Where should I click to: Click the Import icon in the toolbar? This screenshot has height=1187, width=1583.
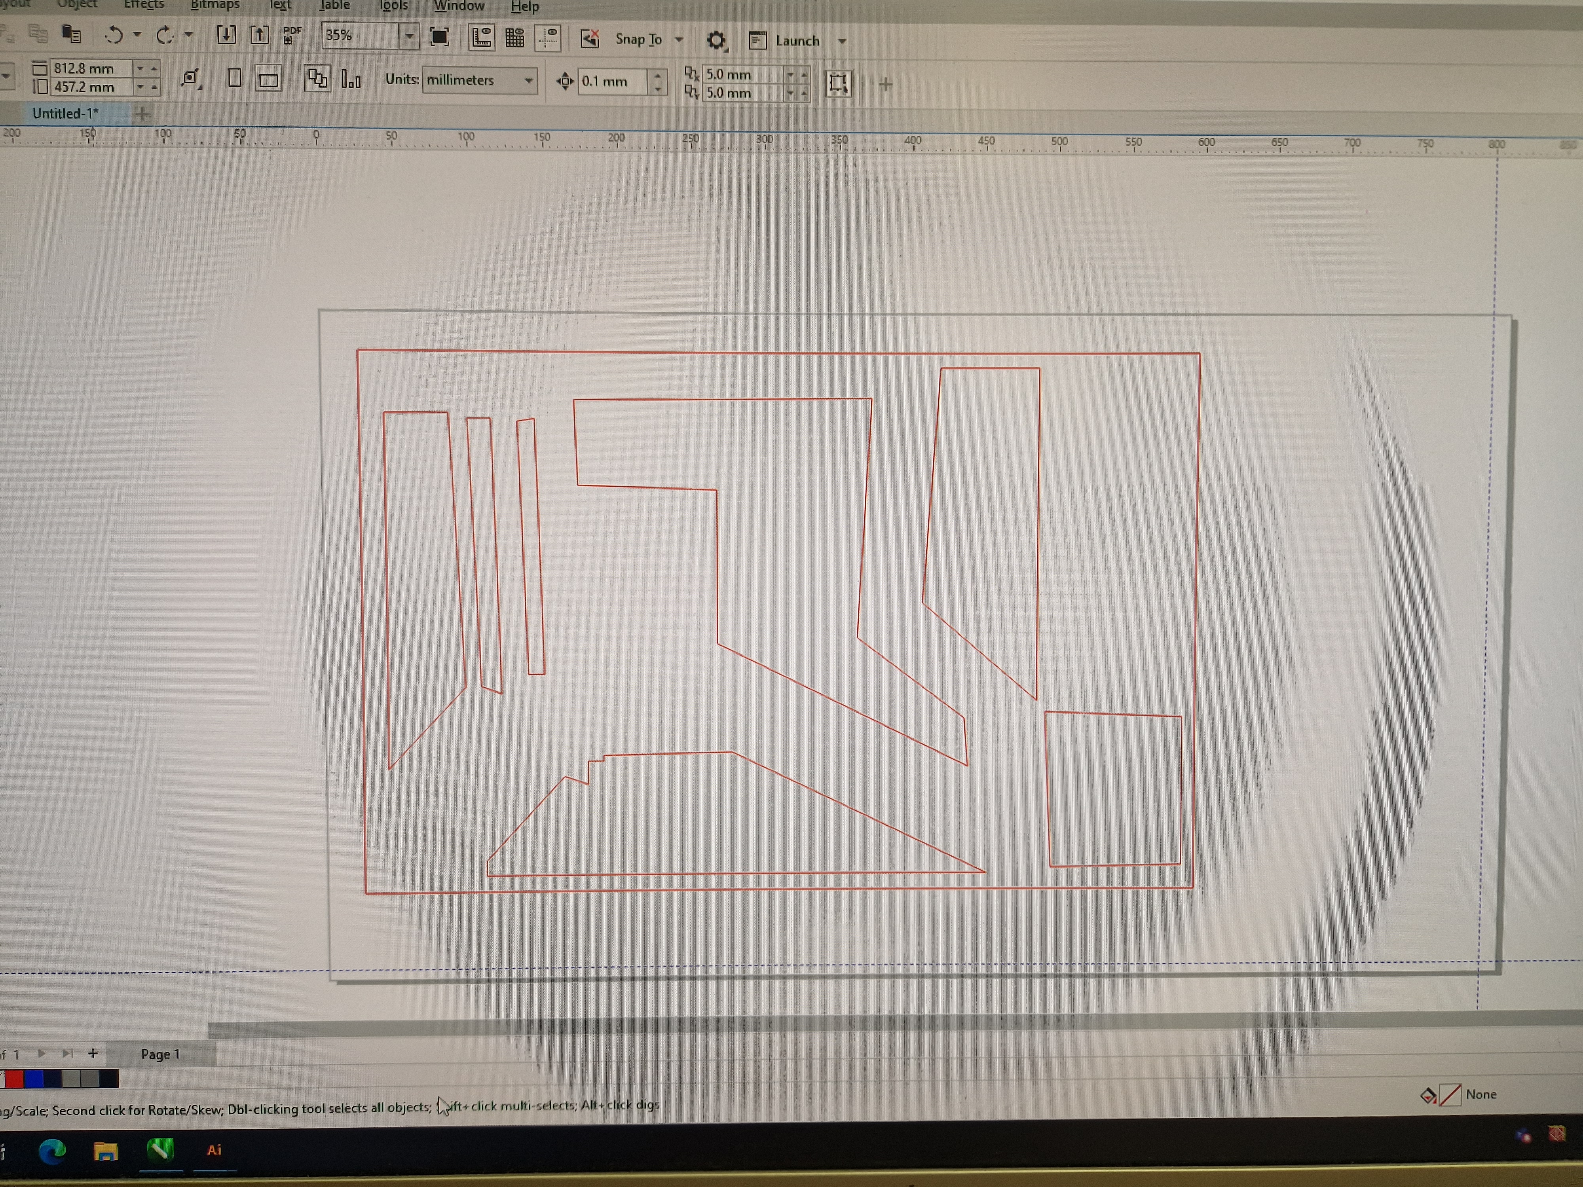tap(226, 35)
